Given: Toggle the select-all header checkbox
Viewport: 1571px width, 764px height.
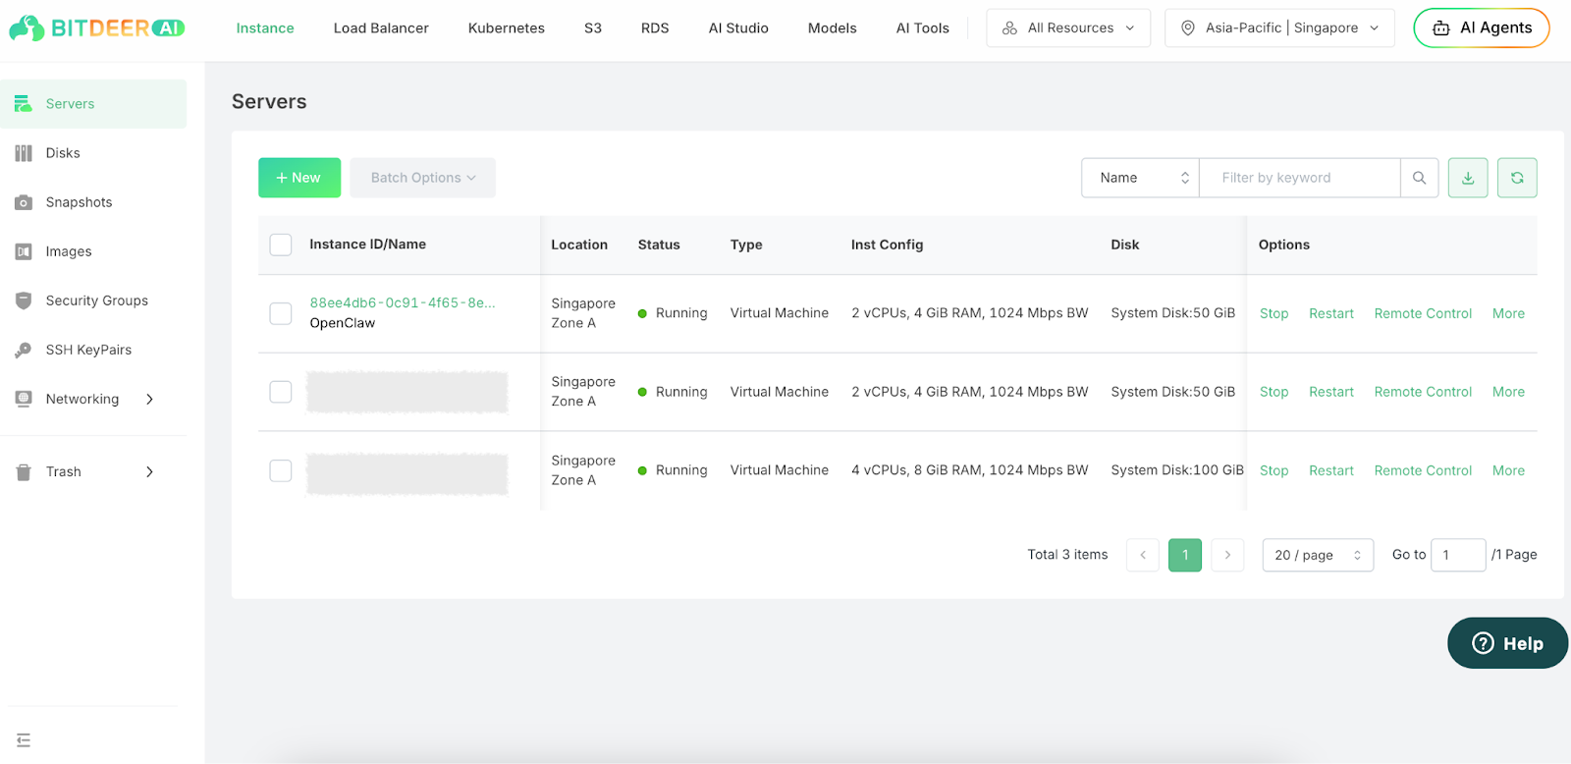Looking at the screenshot, I should point(281,245).
